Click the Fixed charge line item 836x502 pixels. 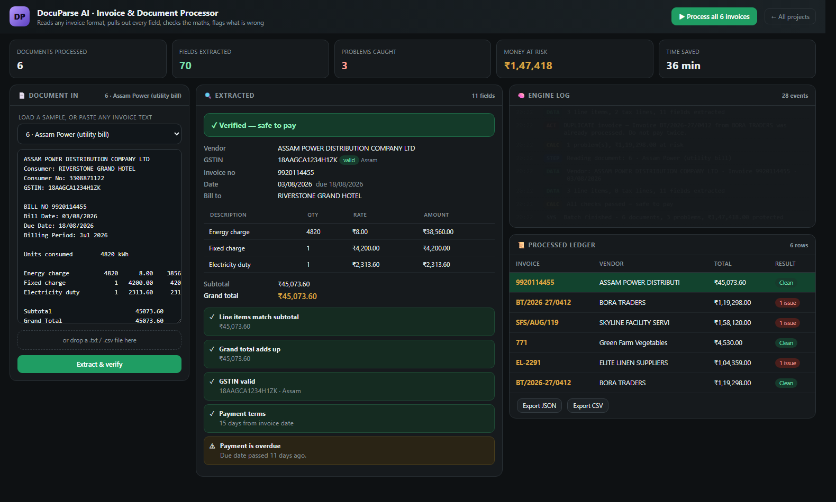349,248
